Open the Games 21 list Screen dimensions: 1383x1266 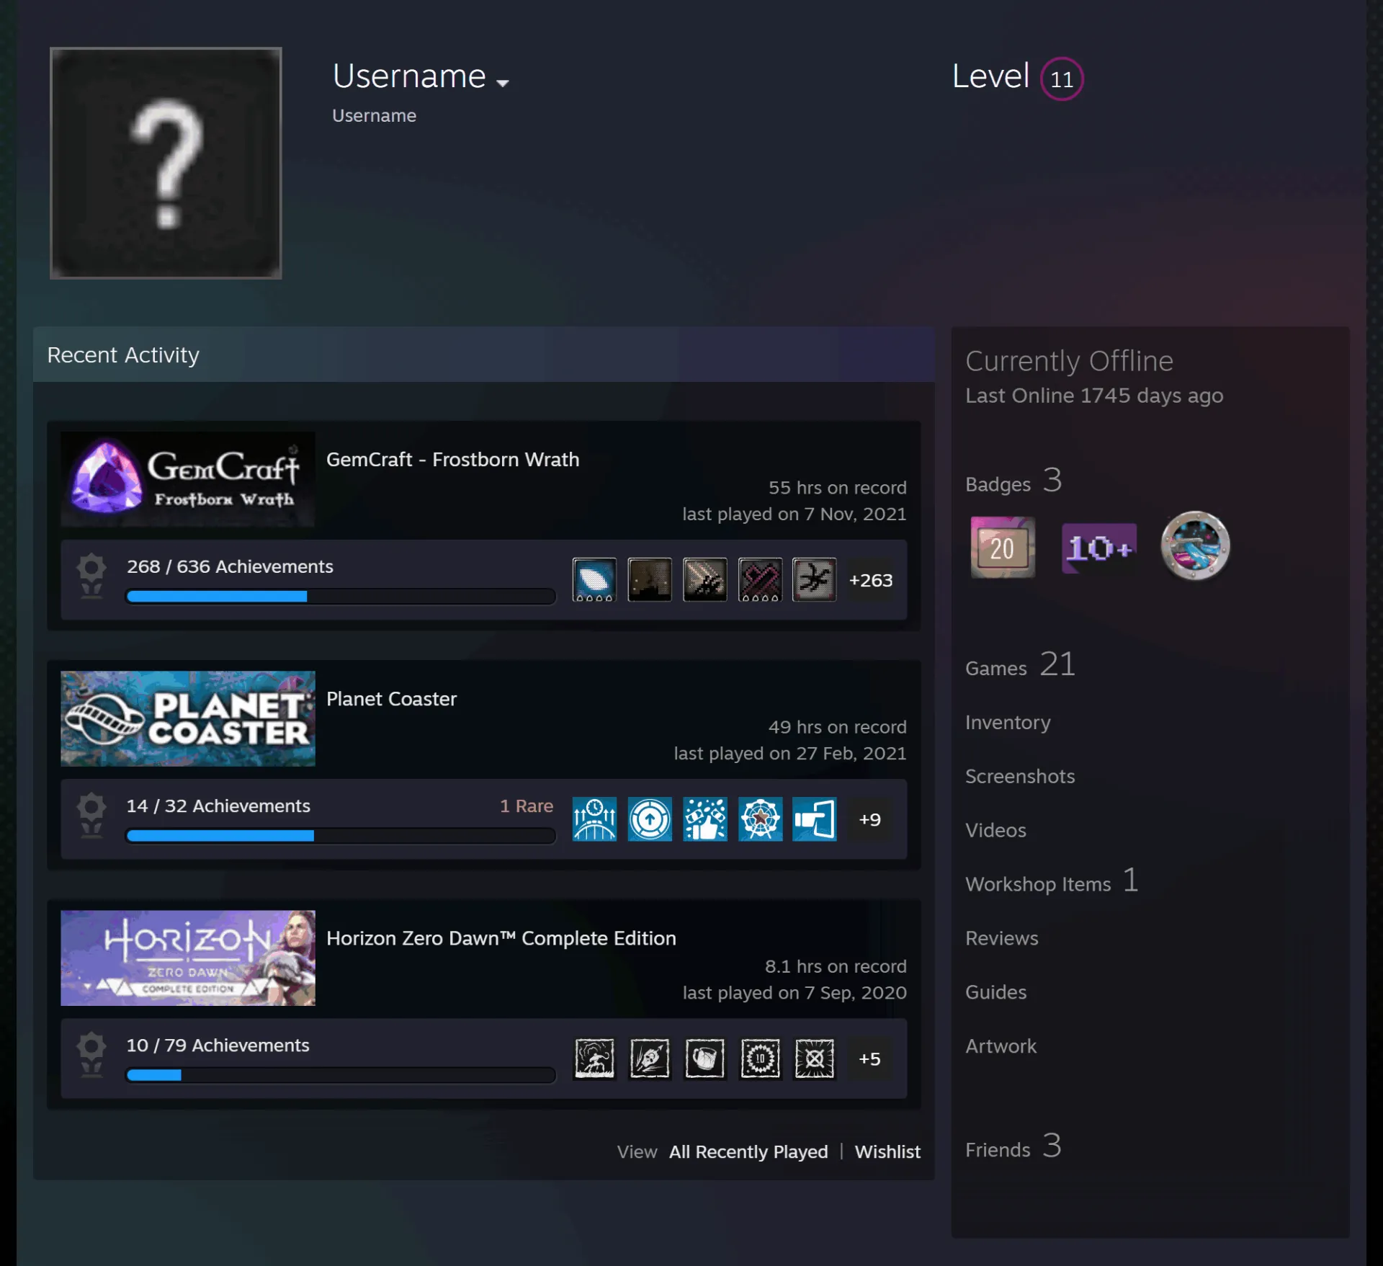1020,665
